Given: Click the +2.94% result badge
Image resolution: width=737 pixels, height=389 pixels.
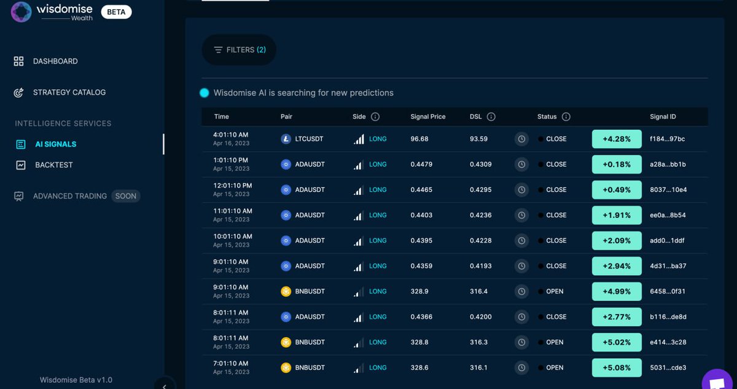Looking at the screenshot, I should pos(617,266).
